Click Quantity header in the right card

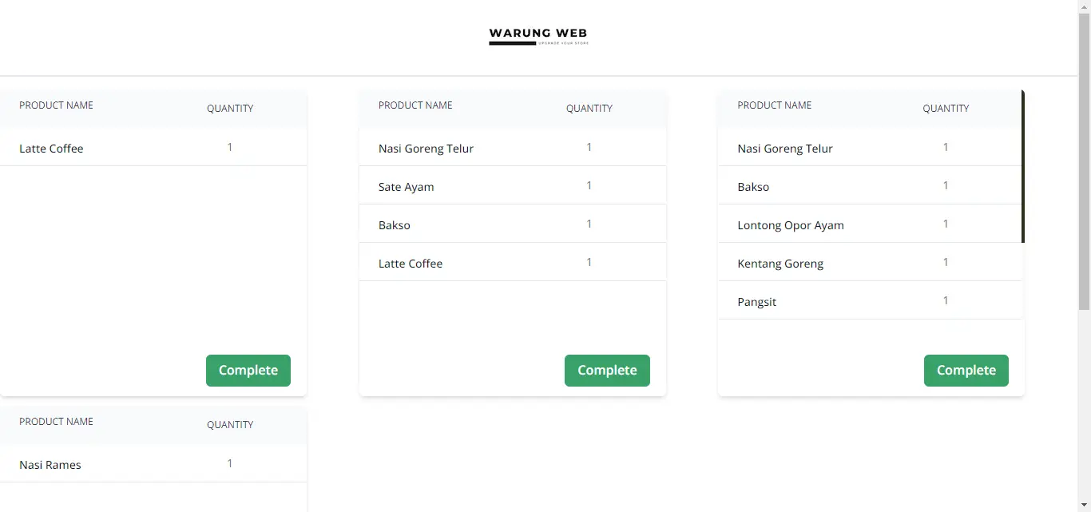point(946,109)
